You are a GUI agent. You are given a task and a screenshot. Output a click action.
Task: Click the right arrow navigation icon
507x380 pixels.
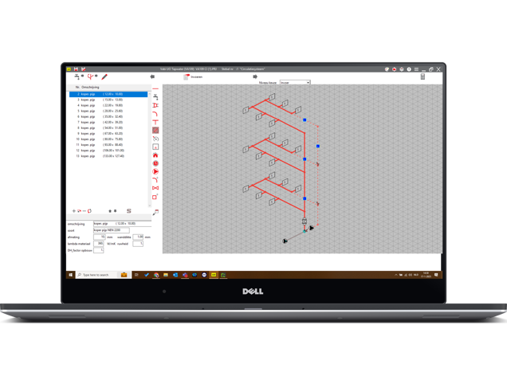(x=256, y=77)
